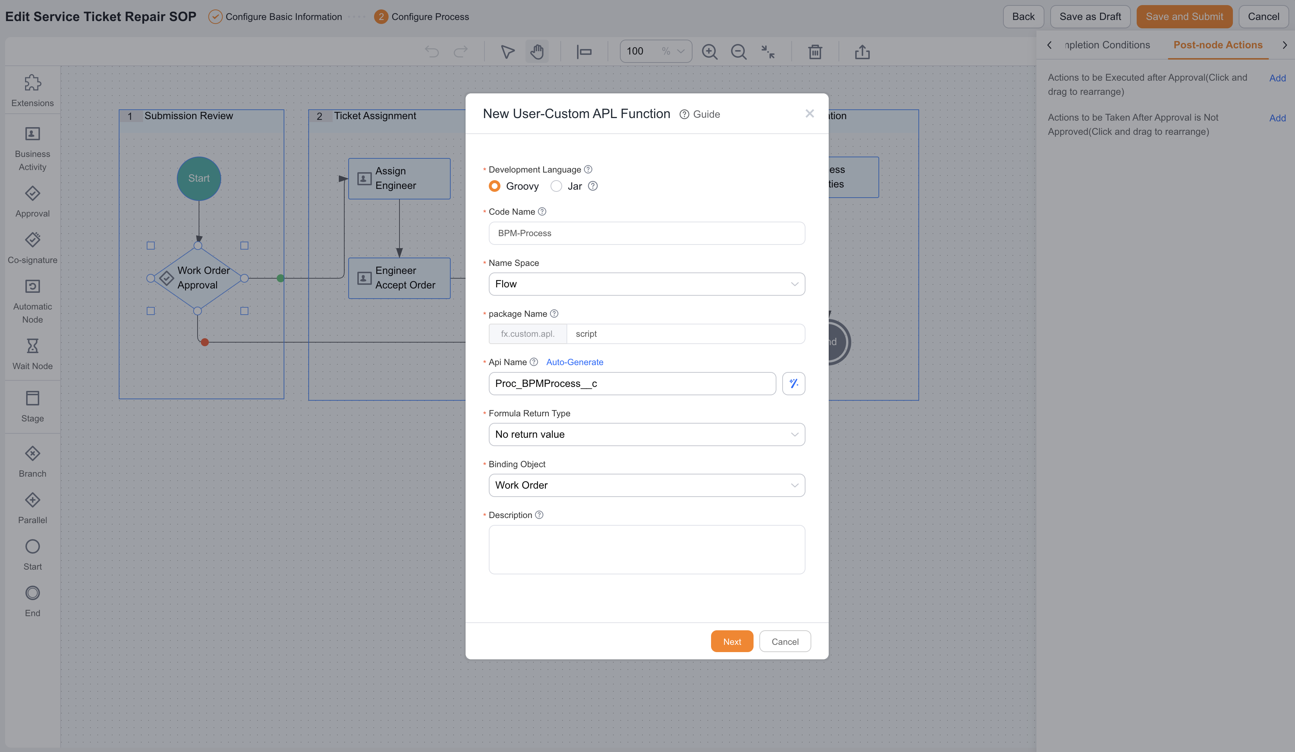The image size is (1295, 752).
Task: Activate the hand pan tool
Action: pos(537,51)
